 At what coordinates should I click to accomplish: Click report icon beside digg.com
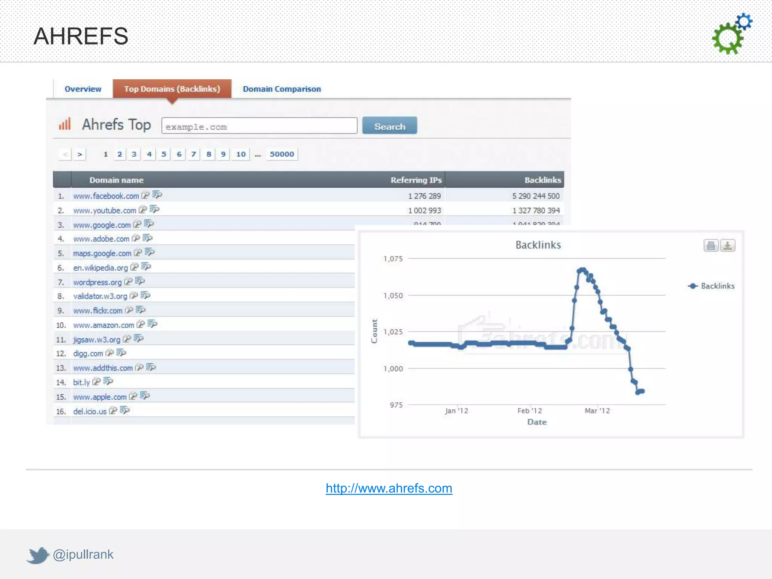[121, 352]
